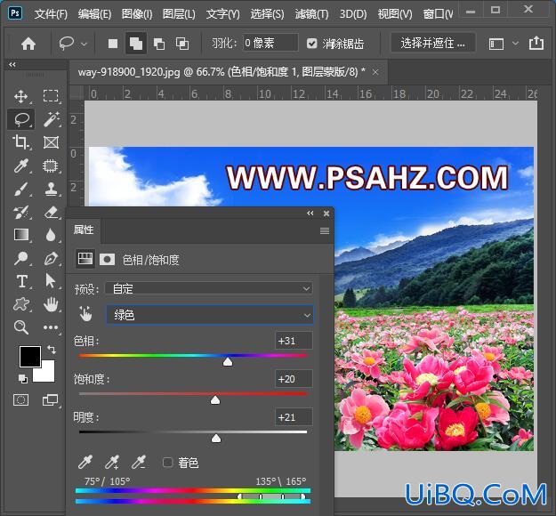This screenshot has height=516, width=556.
Task: Open the 图层(L) menu
Action: click(179, 14)
